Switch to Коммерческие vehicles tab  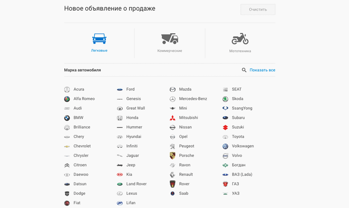tap(170, 43)
